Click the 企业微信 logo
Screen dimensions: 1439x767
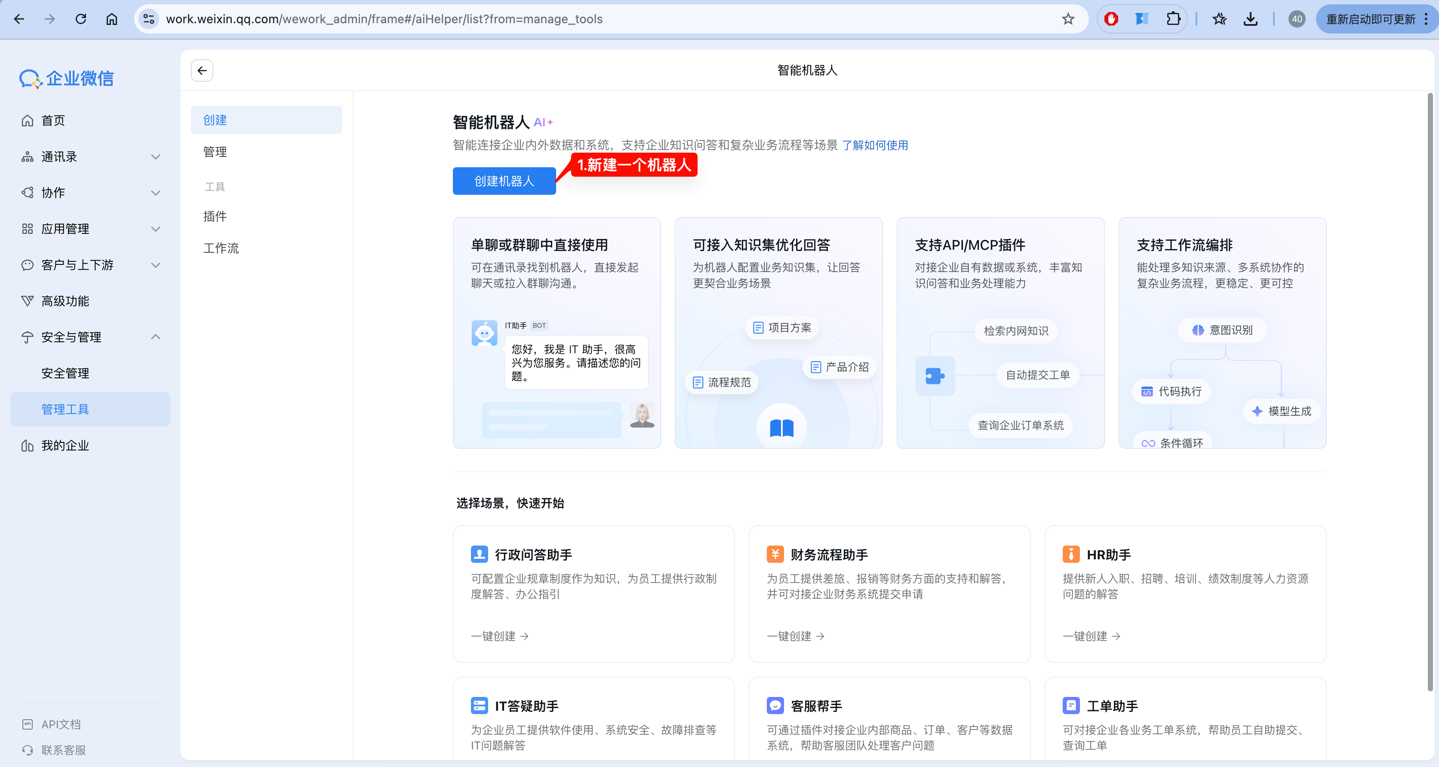click(x=67, y=78)
